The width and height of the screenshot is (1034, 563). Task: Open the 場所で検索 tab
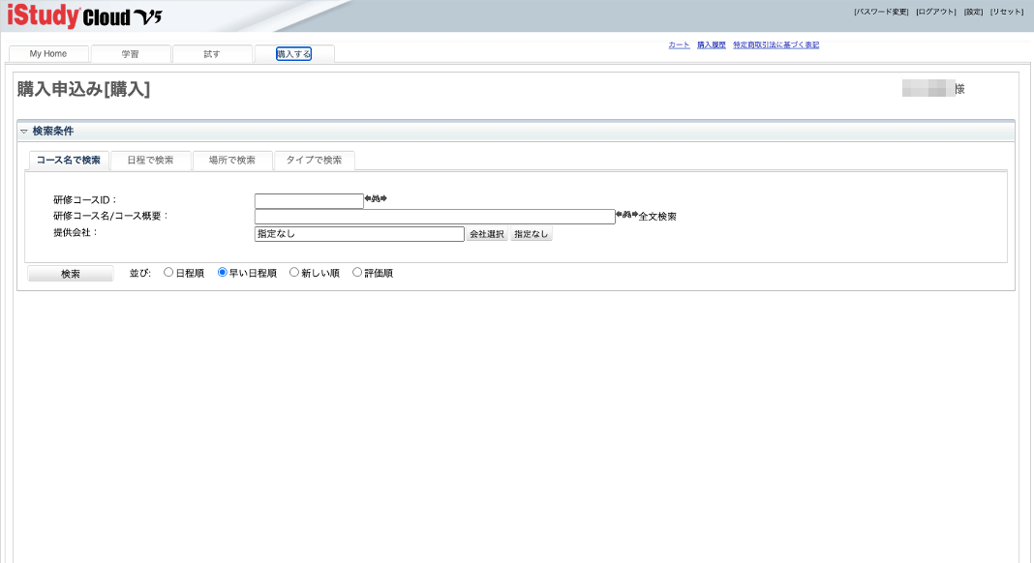coord(232,161)
